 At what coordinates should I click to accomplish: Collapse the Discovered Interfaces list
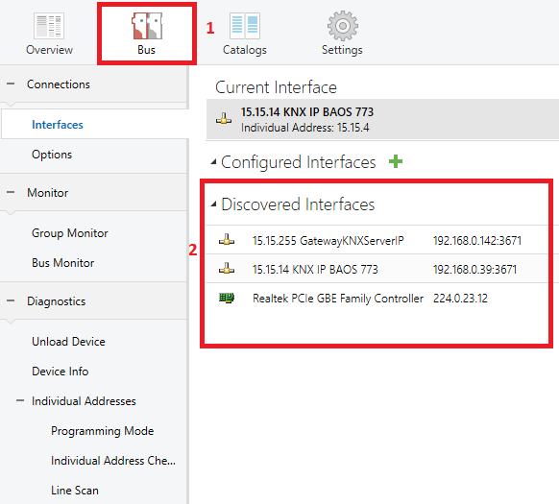pos(213,204)
